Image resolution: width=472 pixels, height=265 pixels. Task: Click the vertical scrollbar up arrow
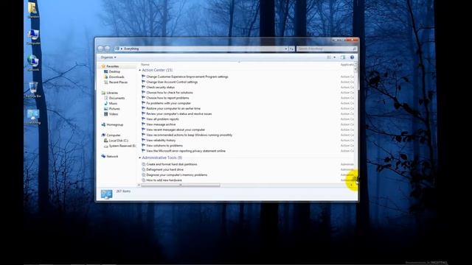click(355, 64)
